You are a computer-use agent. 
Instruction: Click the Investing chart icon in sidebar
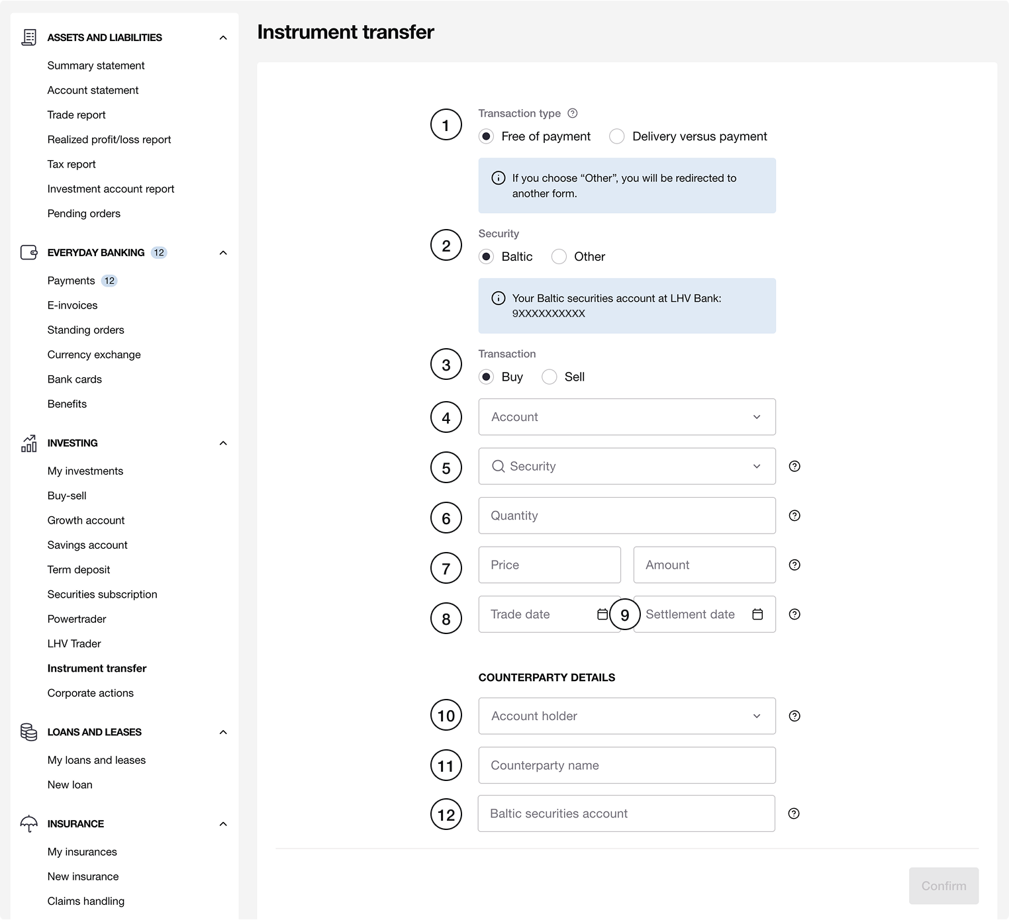pyautogui.click(x=28, y=443)
